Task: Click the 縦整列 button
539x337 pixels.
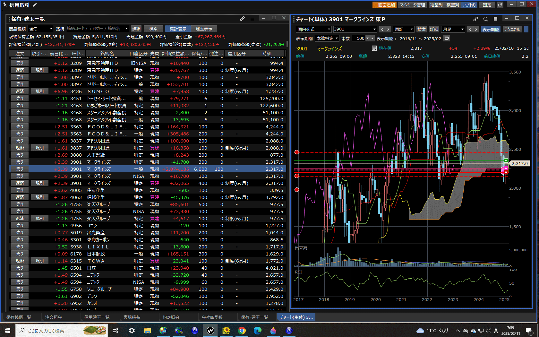Action: [x=436, y=5]
